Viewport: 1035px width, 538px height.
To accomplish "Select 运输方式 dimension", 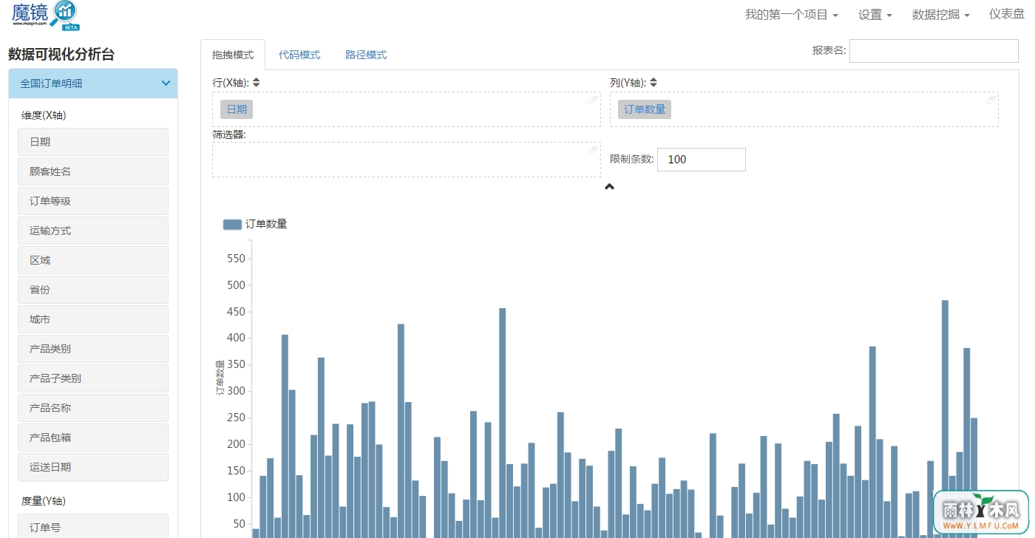I will (x=93, y=231).
